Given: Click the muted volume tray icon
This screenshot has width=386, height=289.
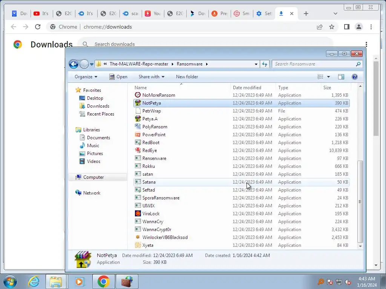Looking at the screenshot, I should 348,282.
